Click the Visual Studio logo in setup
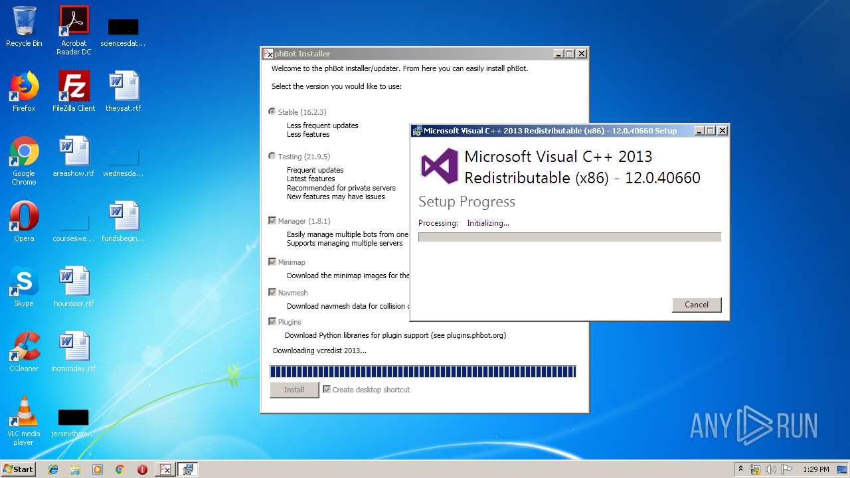This screenshot has height=478, width=850. 440,167
